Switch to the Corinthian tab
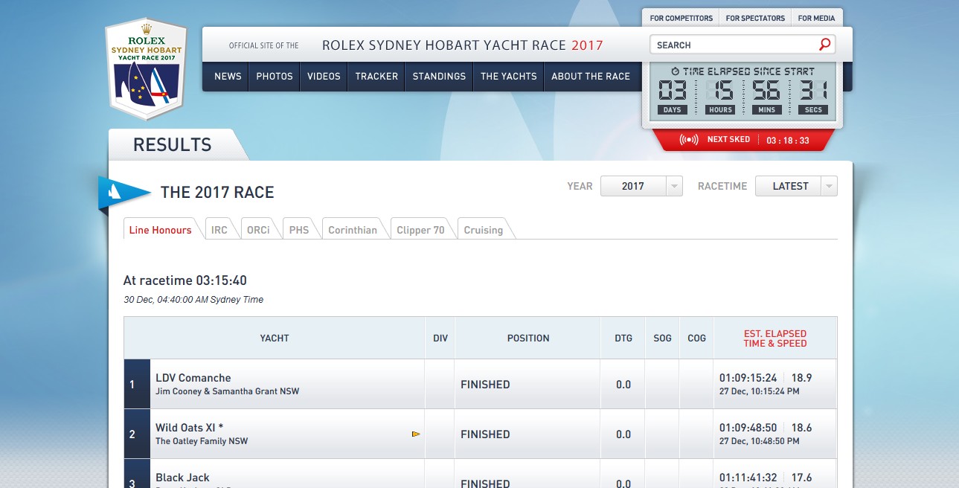 pos(353,229)
